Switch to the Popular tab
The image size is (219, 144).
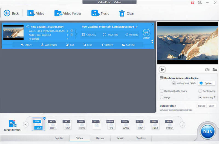[59, 138]
